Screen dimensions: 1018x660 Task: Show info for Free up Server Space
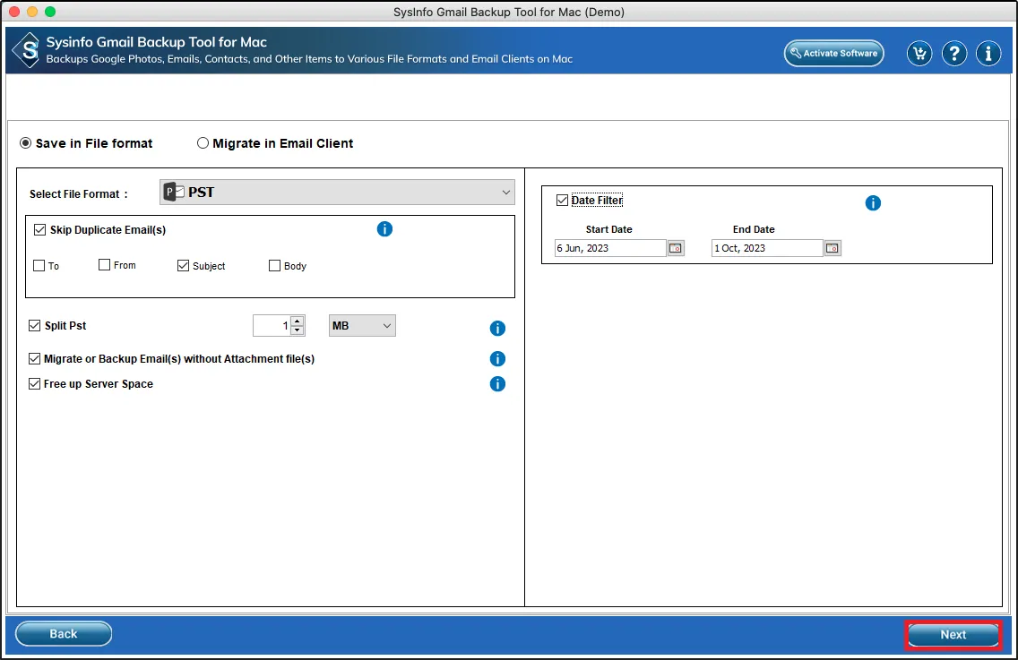(x=497, y=384)
